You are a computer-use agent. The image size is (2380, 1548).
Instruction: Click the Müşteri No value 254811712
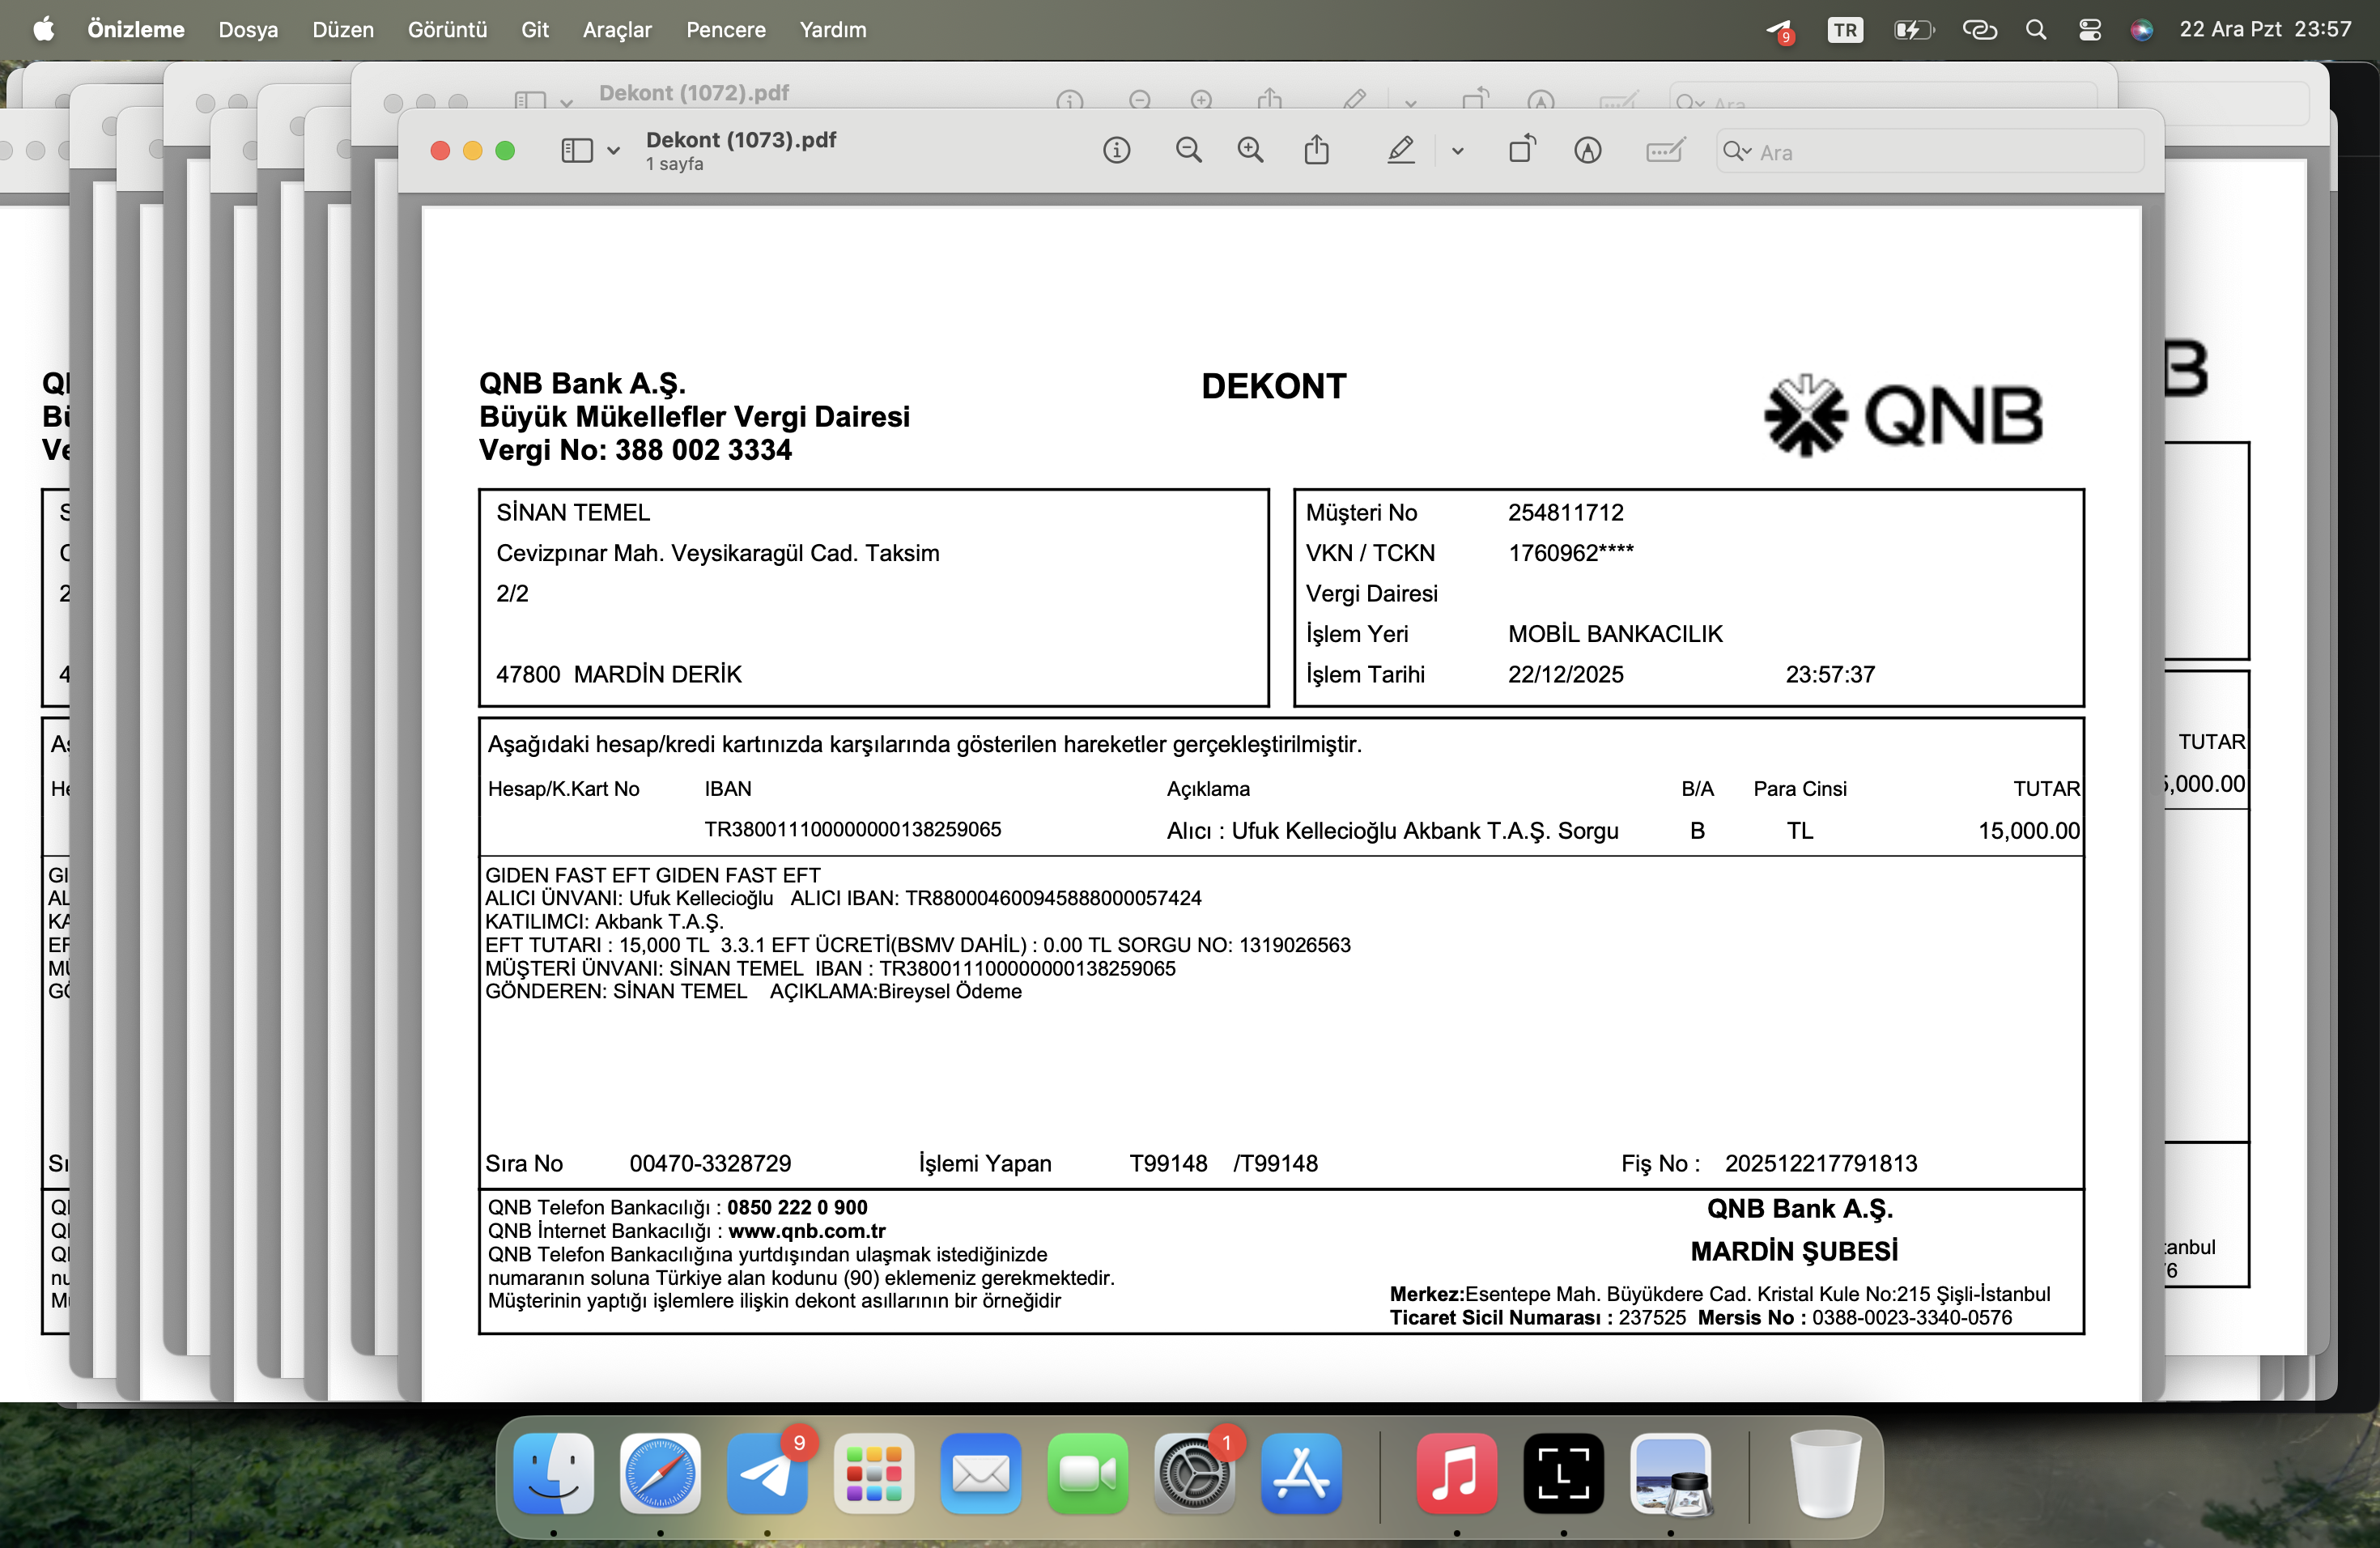(1565, 512)
